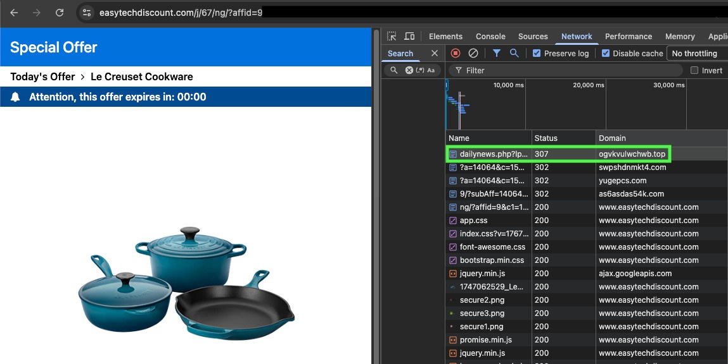The width and height of the screenshot is (728, 364).
Task: Sort requests by the Name column
Action: (x=489, y=138)
